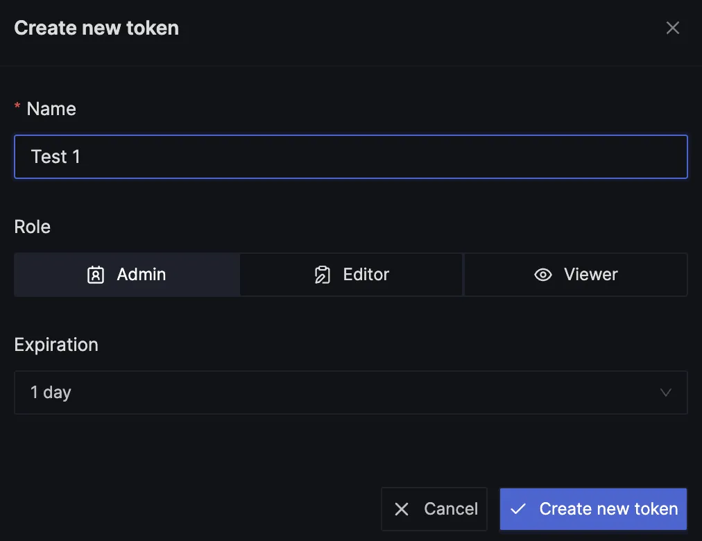This screenshot has height=541, width=702.
Task: Click the checkmark icon on Create new token
Action: [x=518, y=509]
